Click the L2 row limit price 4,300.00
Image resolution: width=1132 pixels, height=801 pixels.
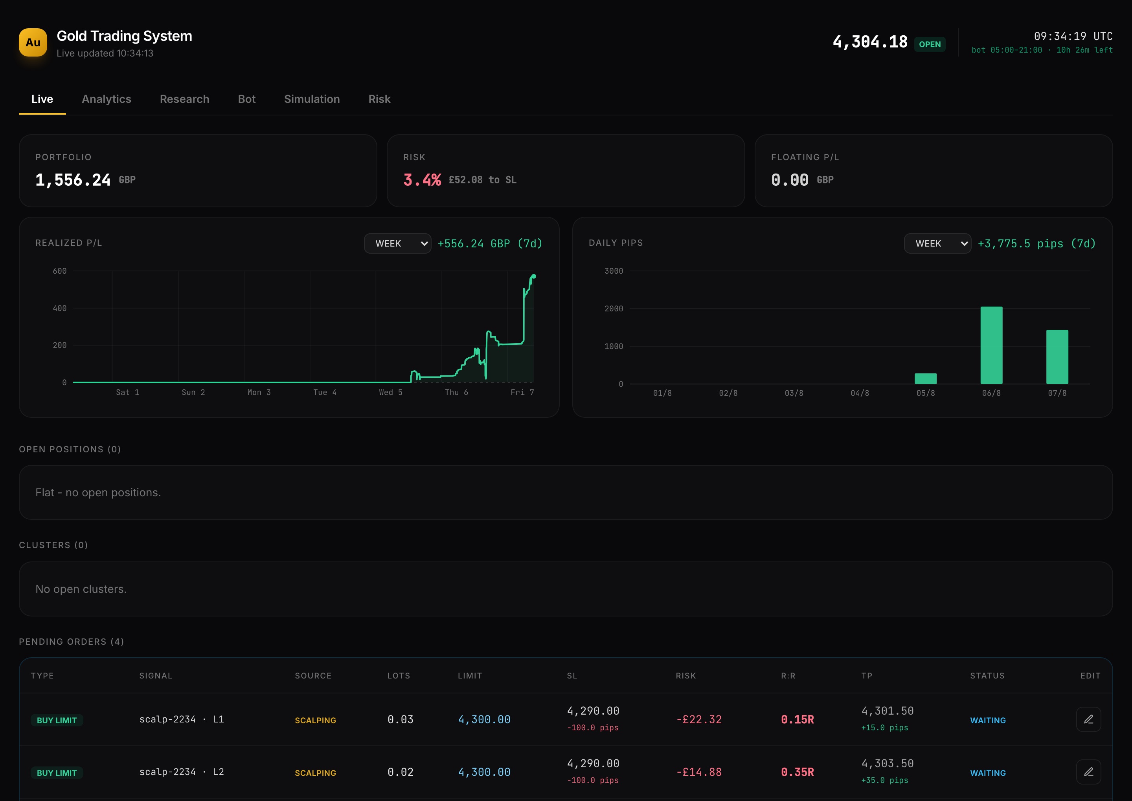[x=484, y=772]
